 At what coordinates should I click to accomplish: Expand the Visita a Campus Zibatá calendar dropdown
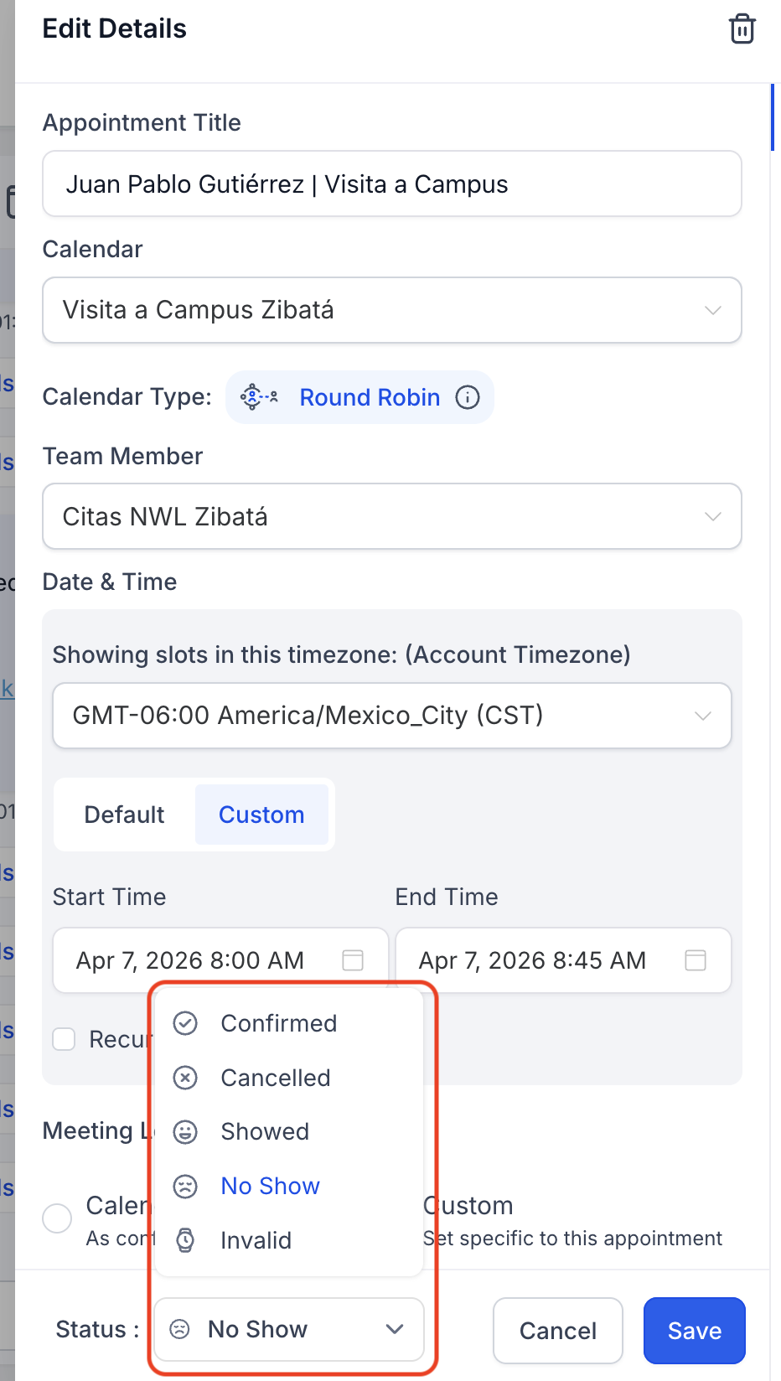[392, 310]
